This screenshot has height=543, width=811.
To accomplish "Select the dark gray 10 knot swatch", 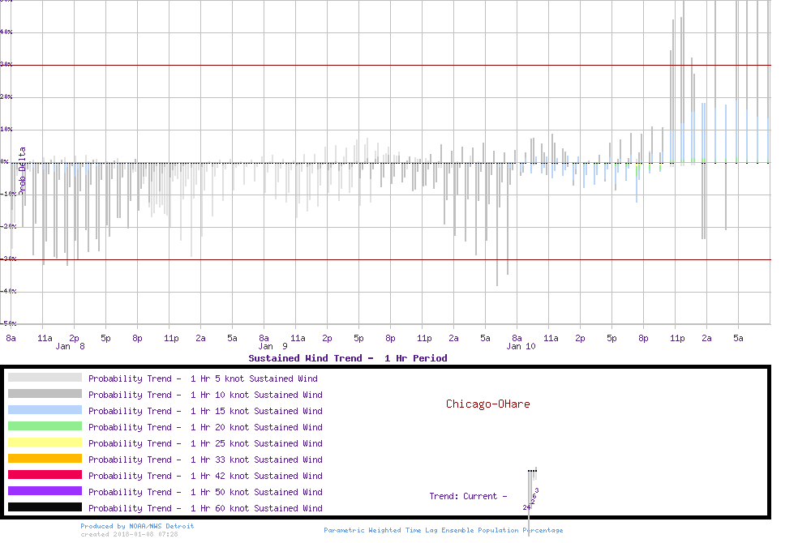I will point(45,394).
